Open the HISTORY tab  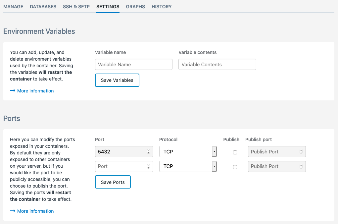[x=161, y=7]
